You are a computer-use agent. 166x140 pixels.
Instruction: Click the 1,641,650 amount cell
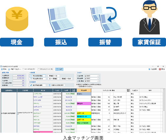click(x=67, y=113)
